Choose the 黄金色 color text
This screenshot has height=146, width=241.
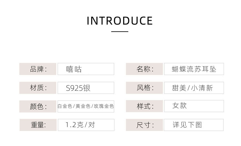83,106
